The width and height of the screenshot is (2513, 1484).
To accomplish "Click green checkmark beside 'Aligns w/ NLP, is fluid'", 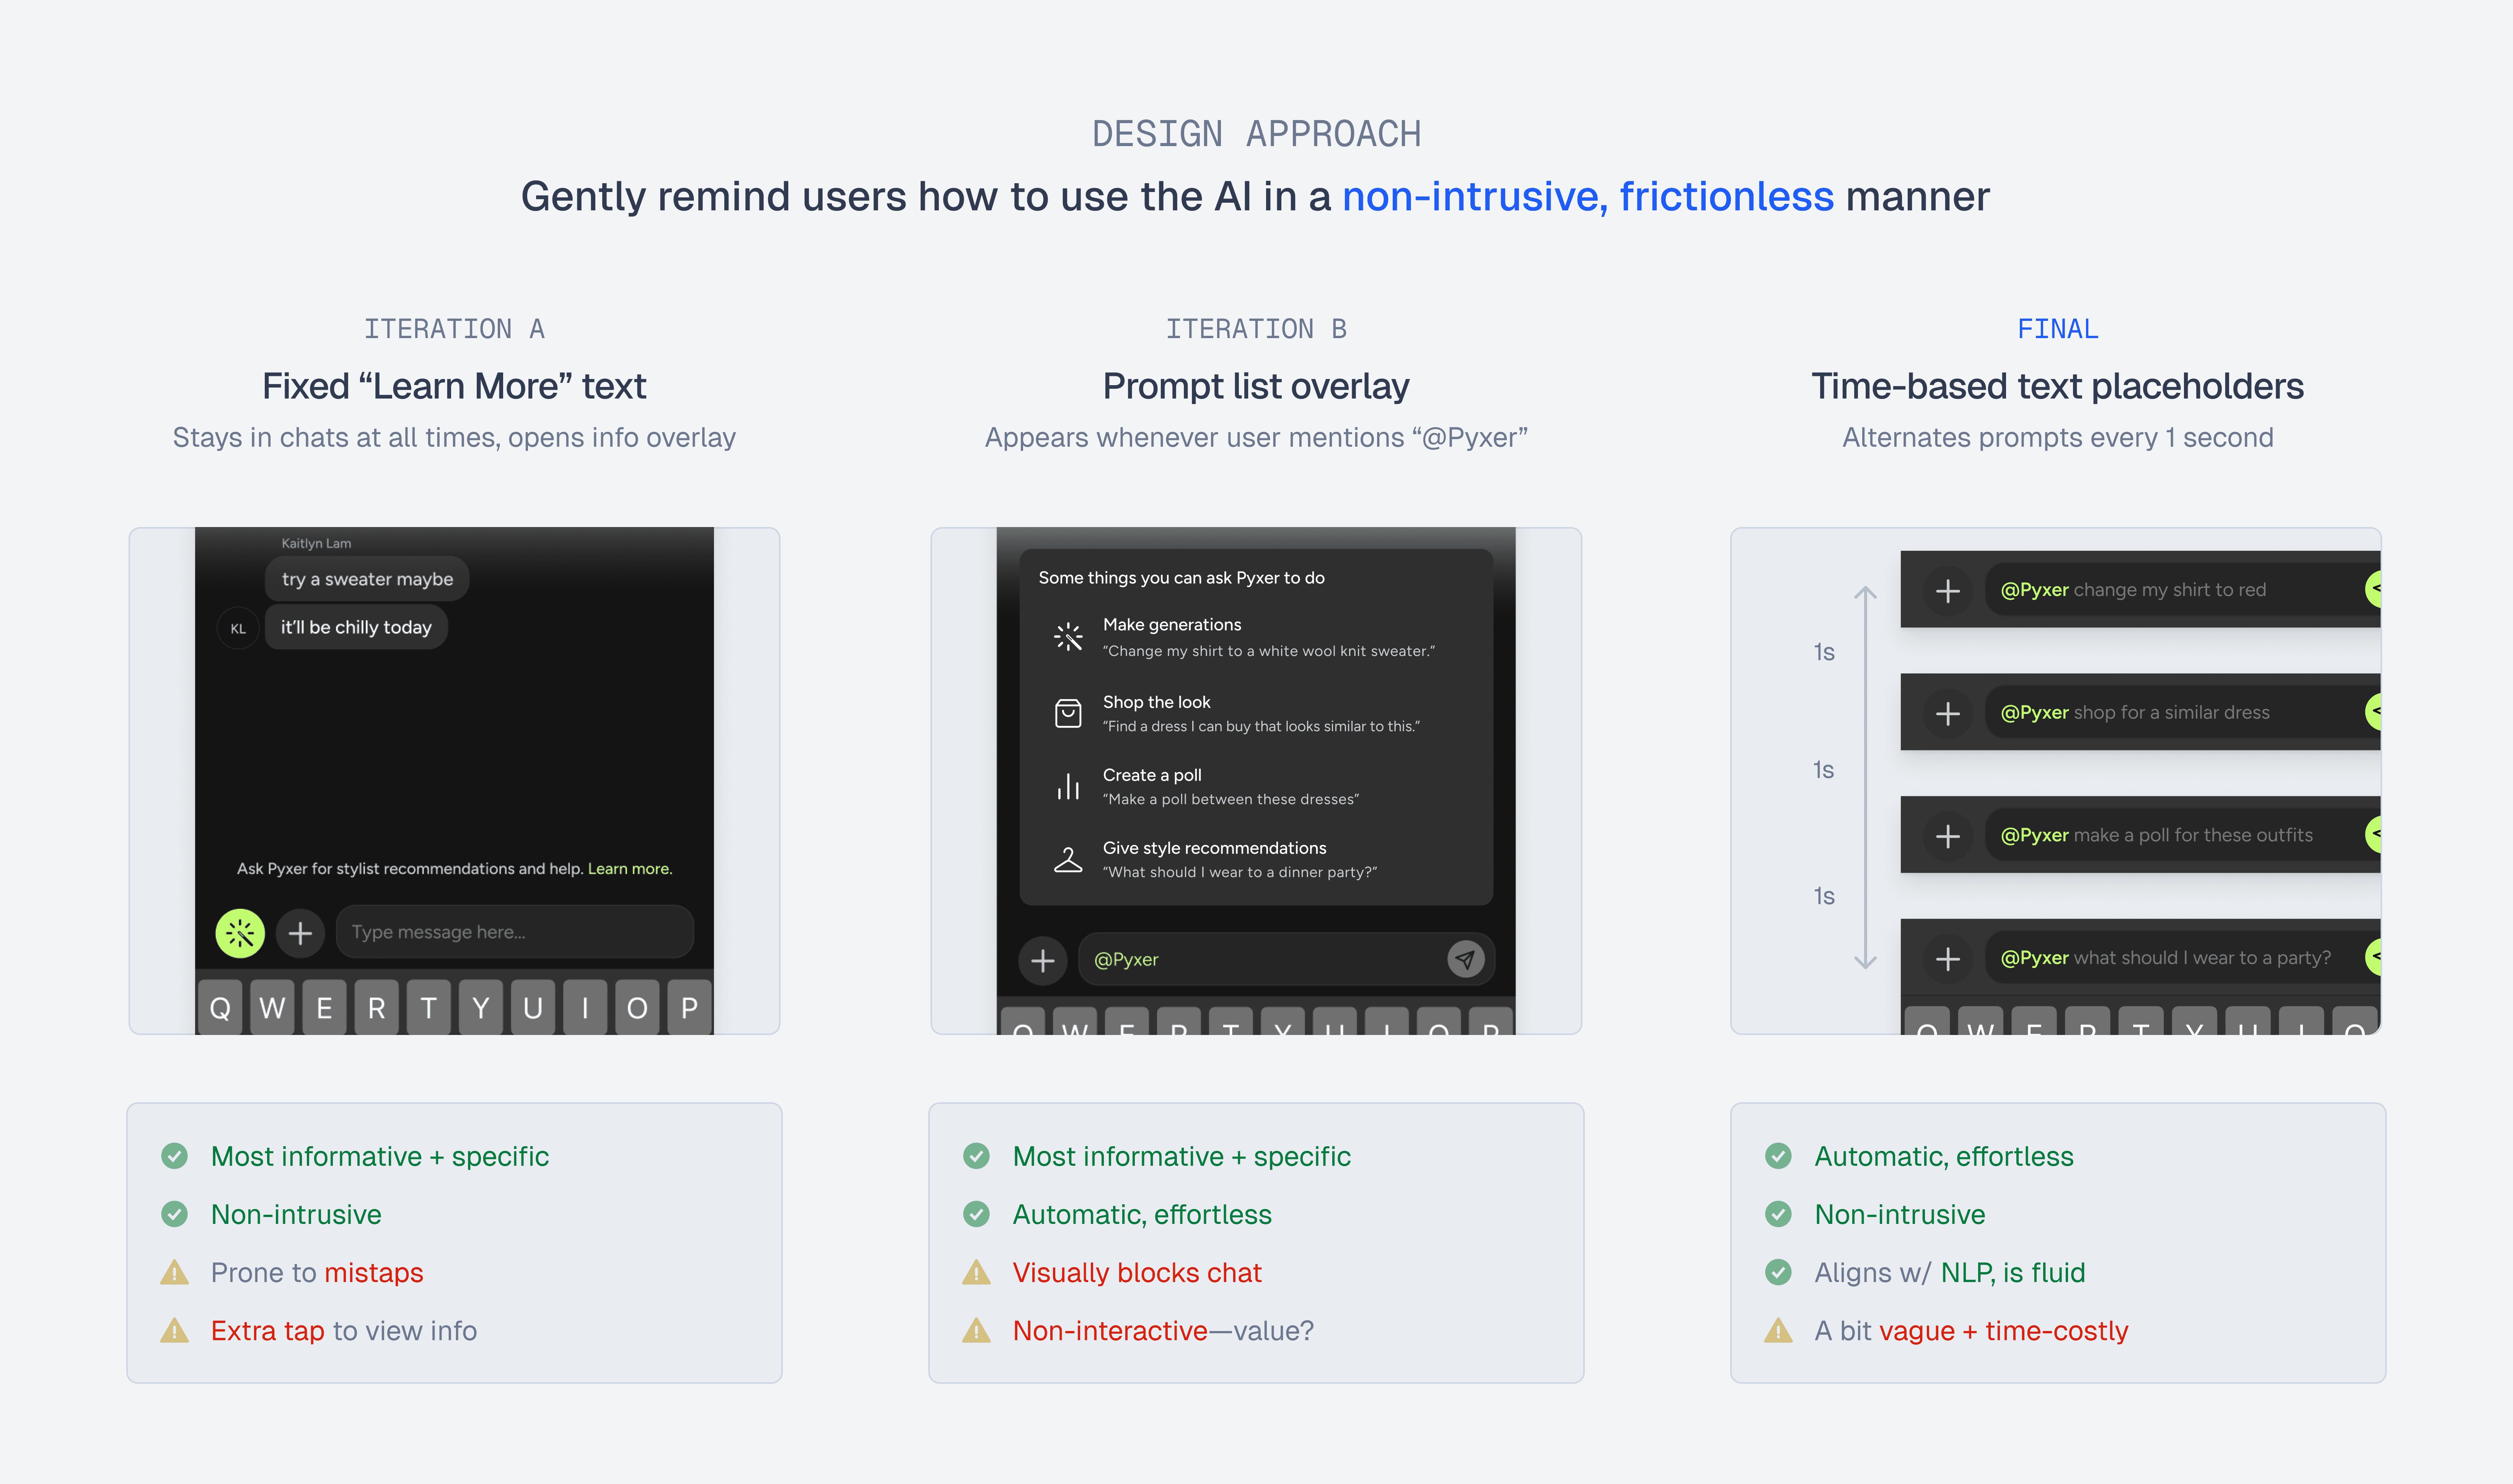I will [1778, 1272].
